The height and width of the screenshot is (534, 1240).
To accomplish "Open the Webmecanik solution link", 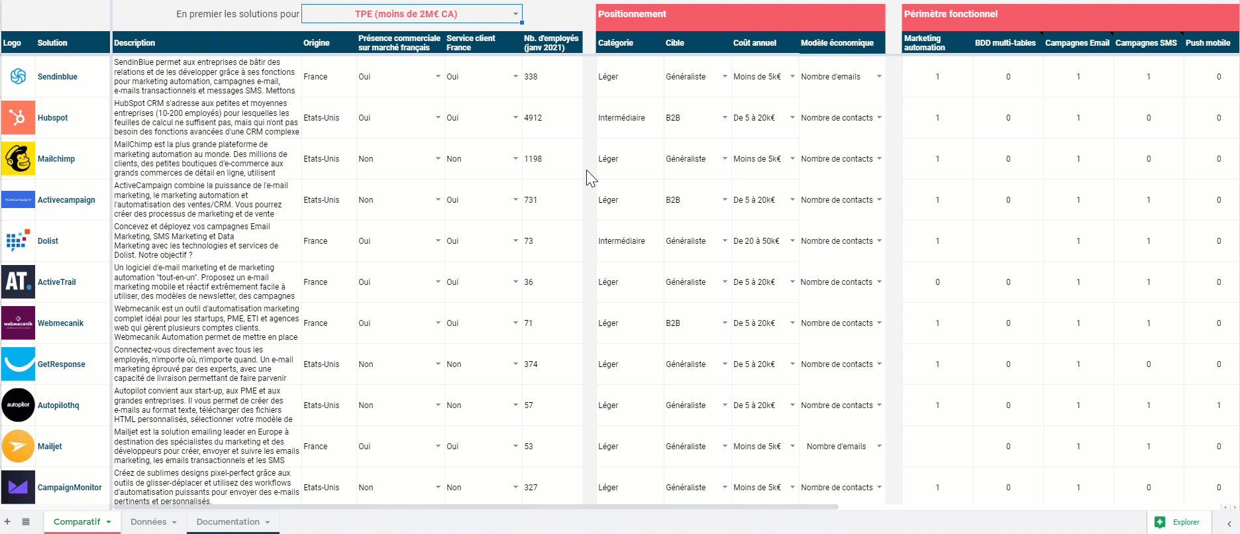I will tap(61, 323).
